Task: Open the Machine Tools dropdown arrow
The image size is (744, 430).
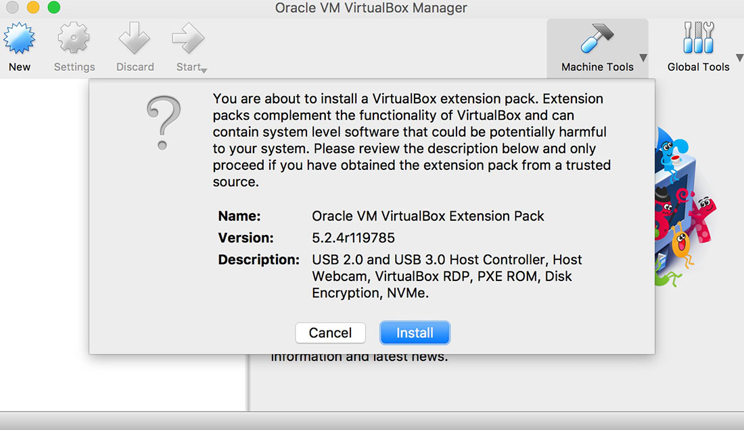Action: (x=643, y=58)
